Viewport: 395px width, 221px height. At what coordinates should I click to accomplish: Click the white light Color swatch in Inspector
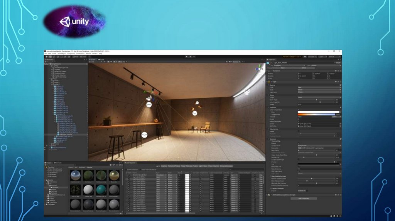318,112
